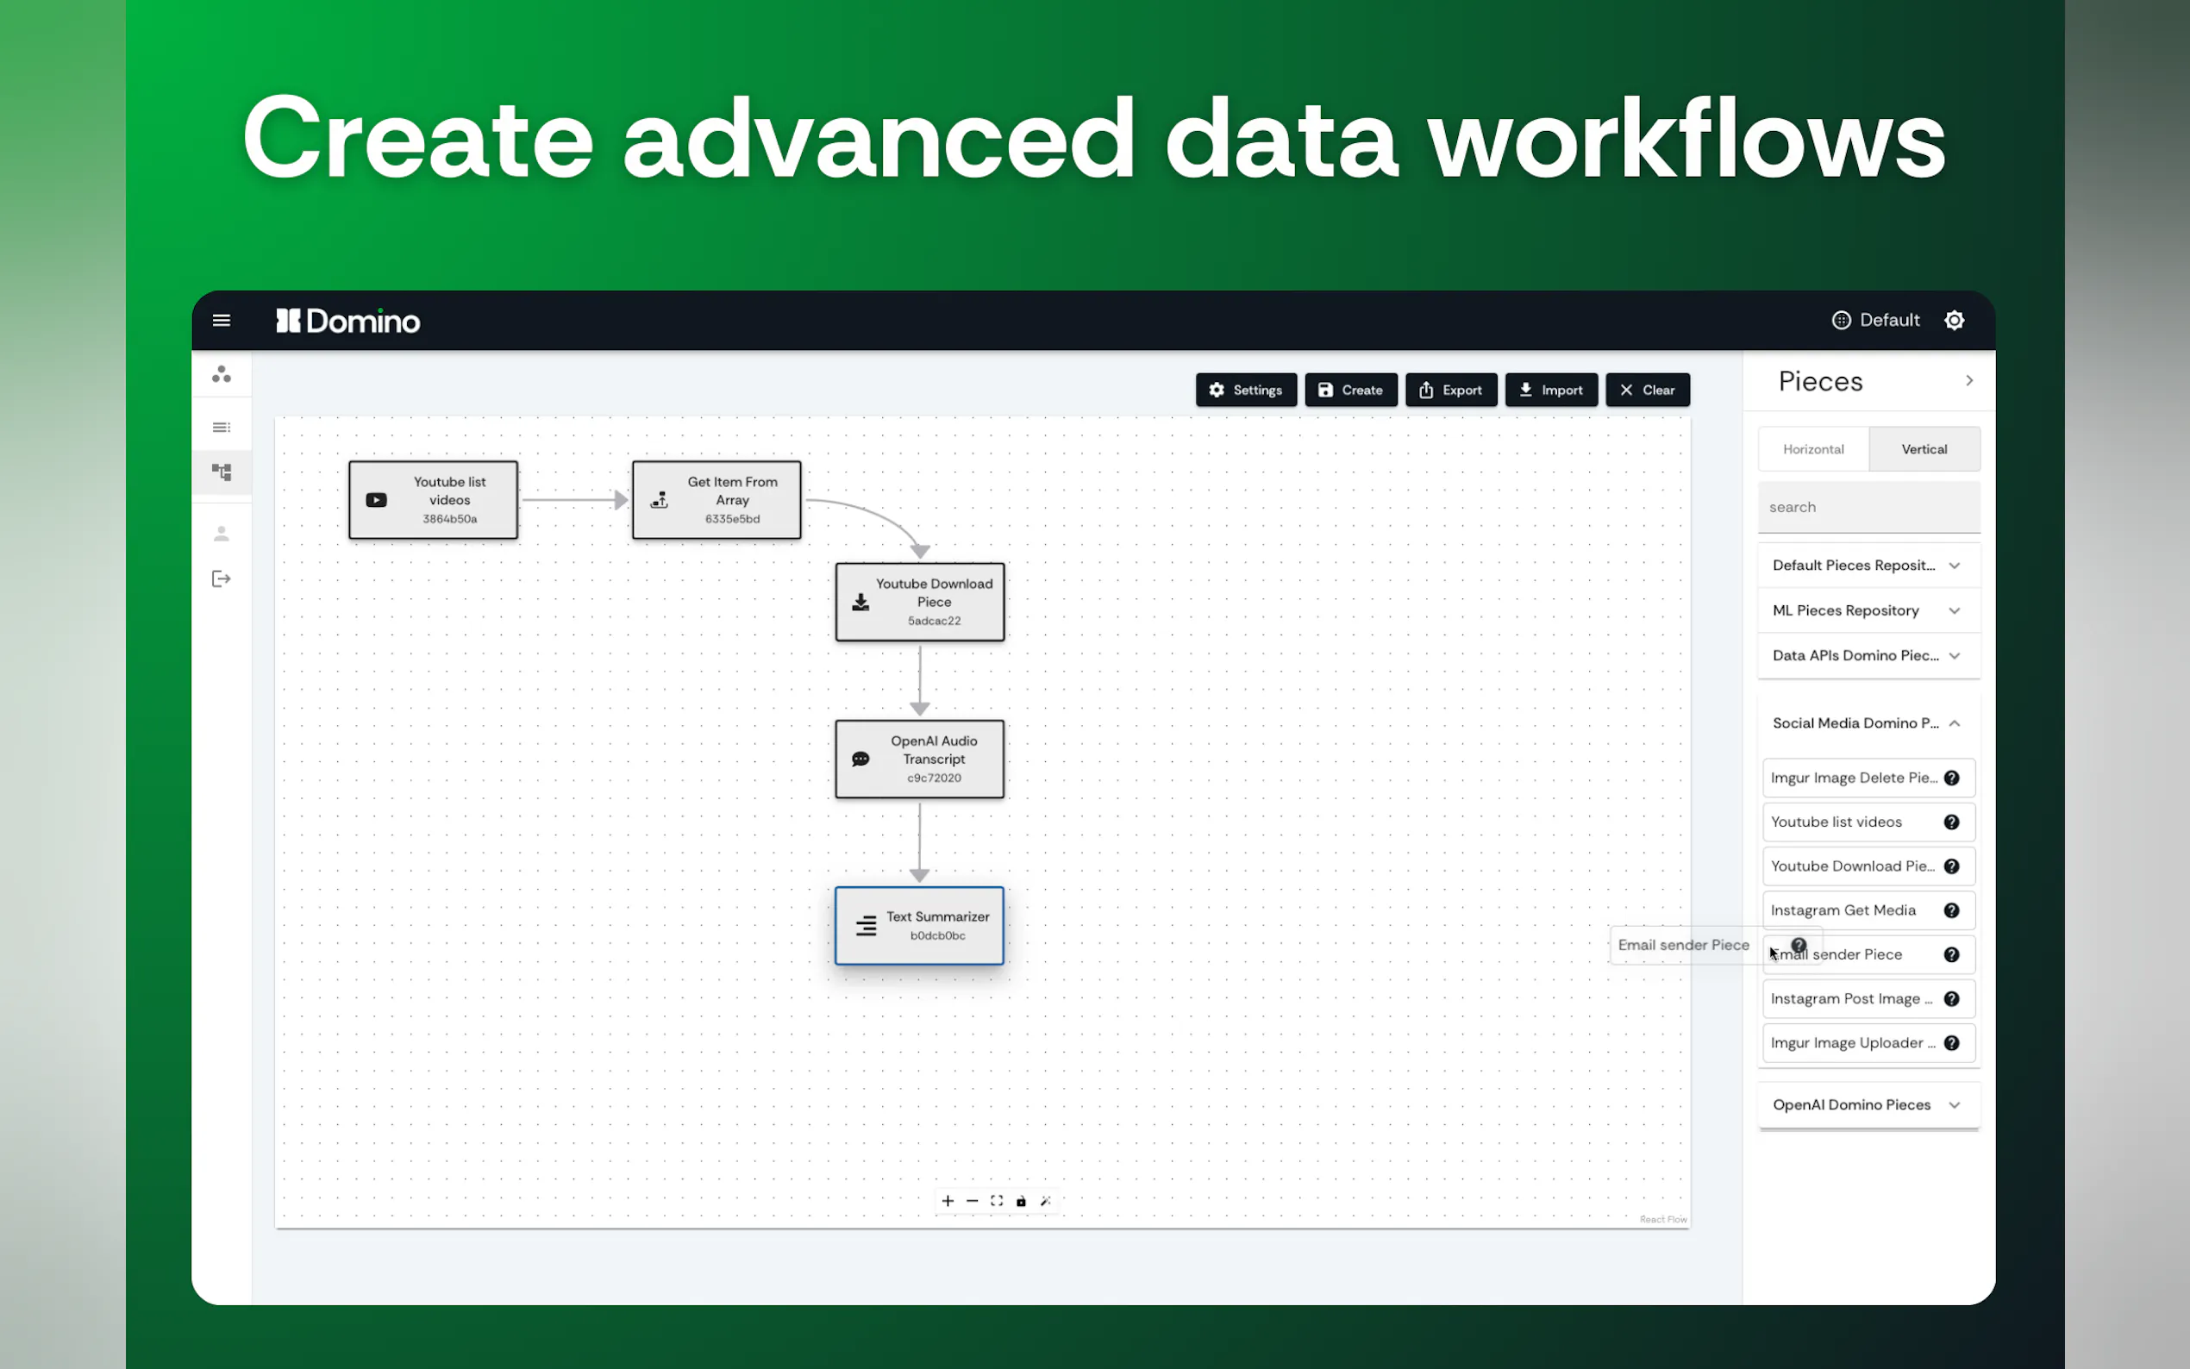This screenshot has height=1369, width=2190.
Task: Clear the workflow canvas
Action: tap(1647, 391)
